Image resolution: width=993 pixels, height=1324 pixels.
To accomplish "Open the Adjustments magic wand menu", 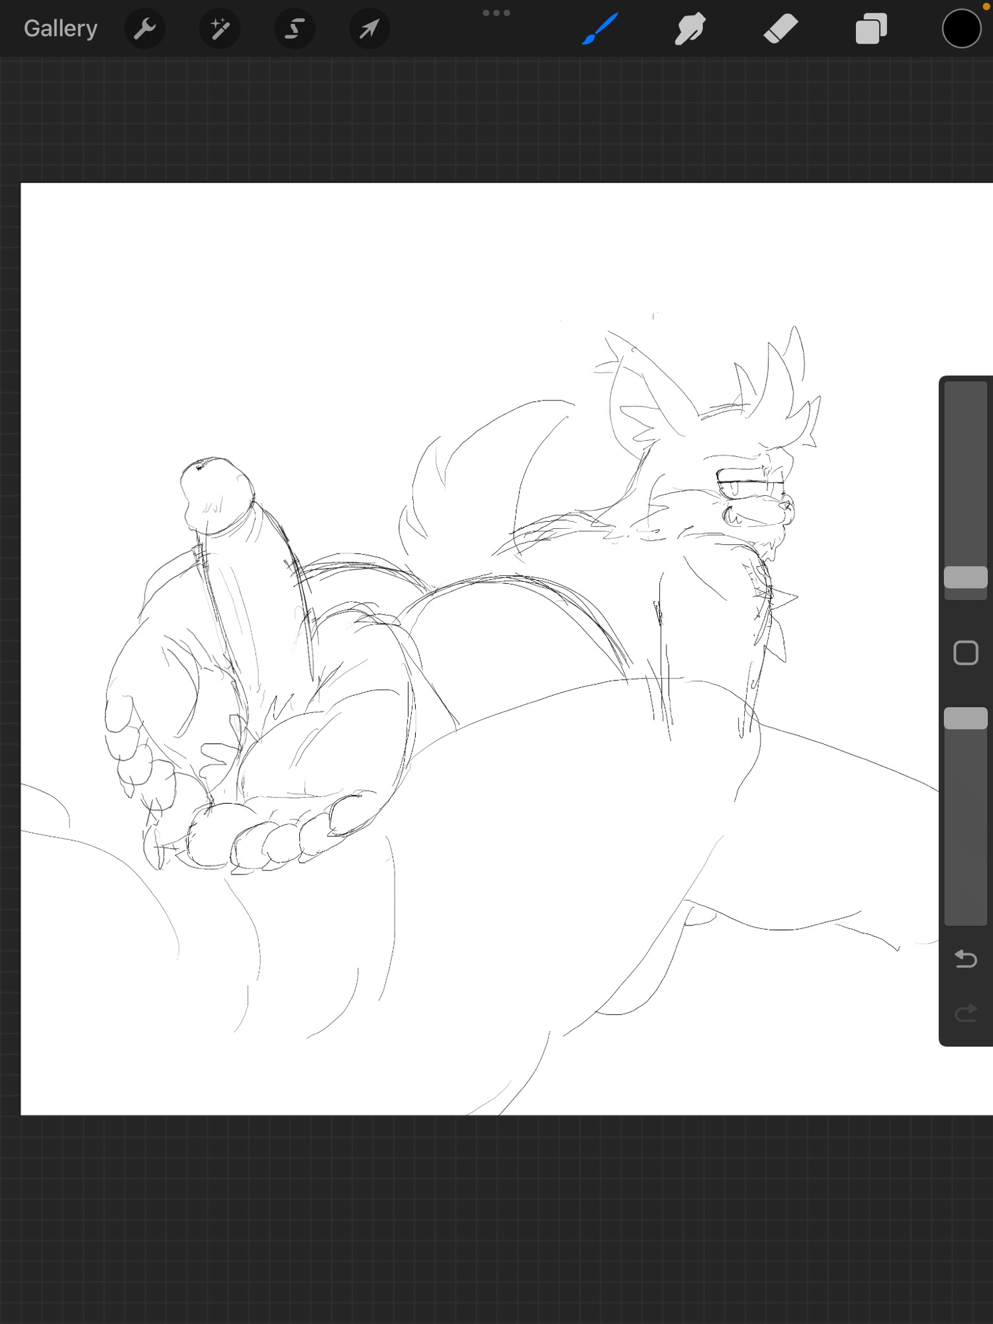I will (220, 28).
